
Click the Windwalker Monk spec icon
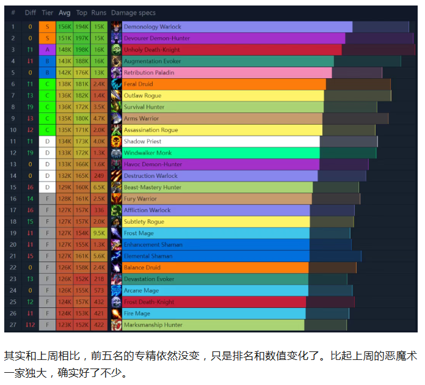[x=116, y=153]
